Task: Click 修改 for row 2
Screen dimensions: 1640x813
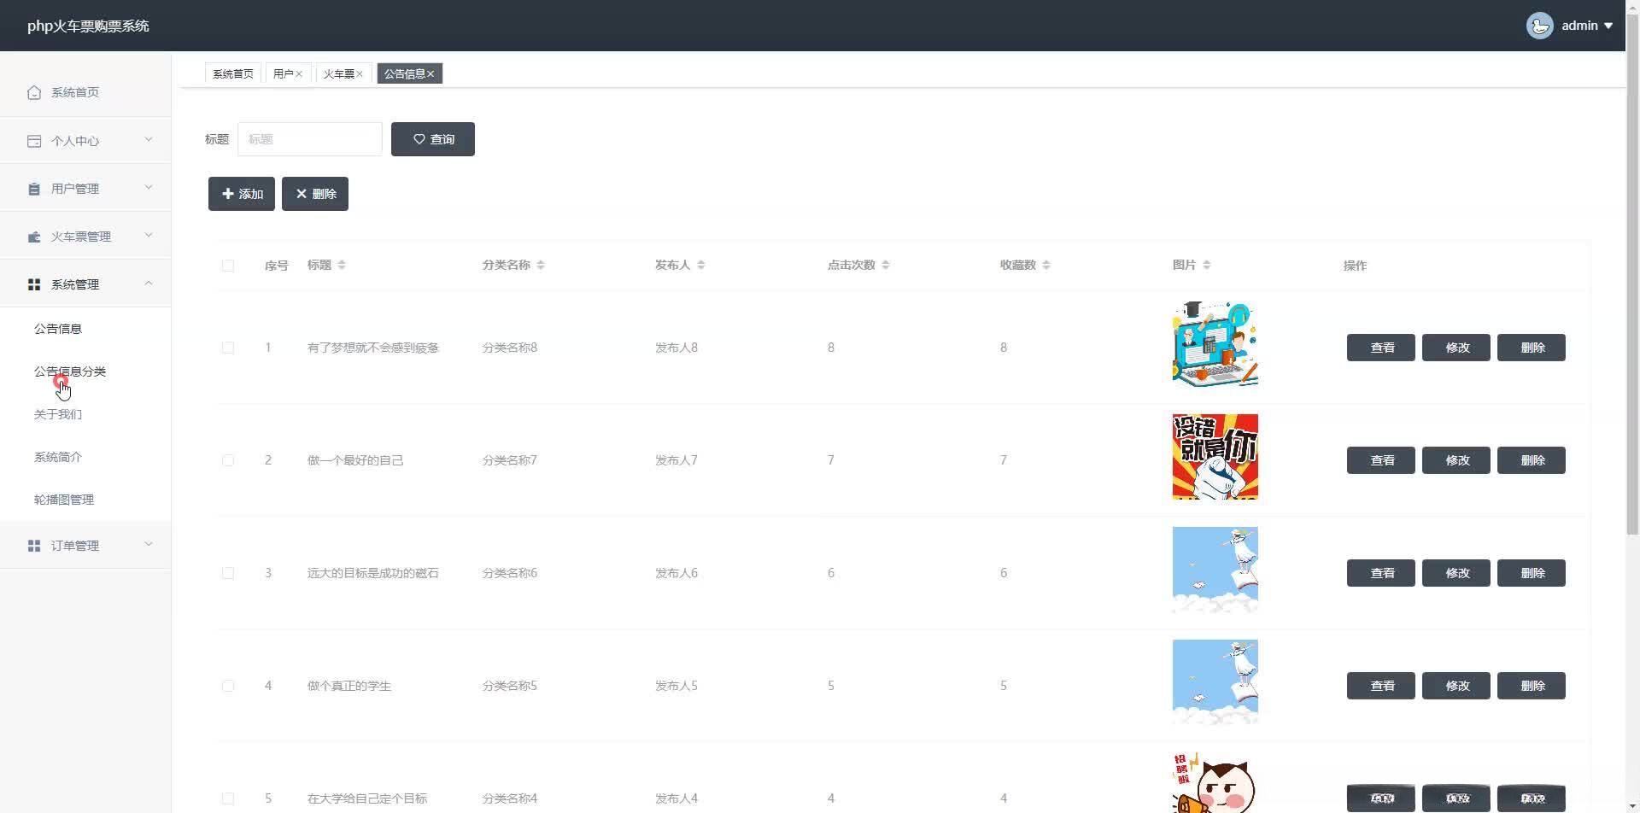Action: pos(1456,460)
